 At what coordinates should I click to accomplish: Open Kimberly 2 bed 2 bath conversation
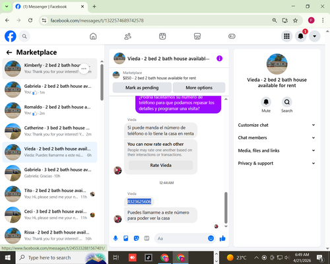click(x=49, y=69)
